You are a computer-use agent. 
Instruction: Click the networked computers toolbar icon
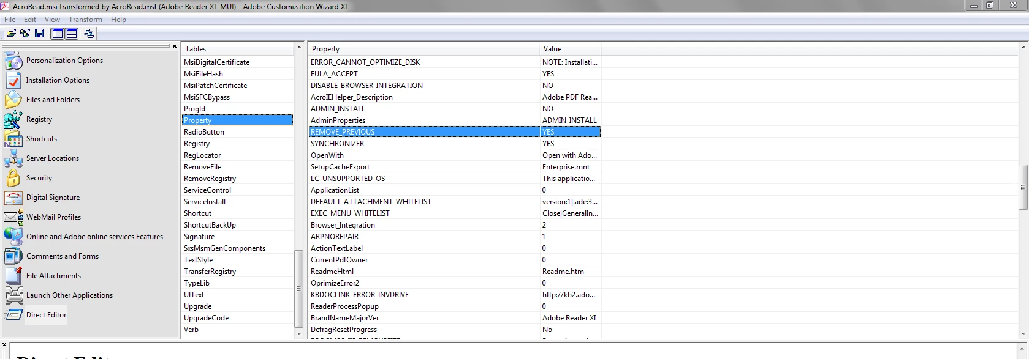(x=89, y=34)
